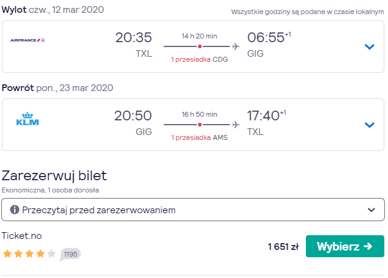Click the Ticket.no star rating
This screenshot has height=278, width=388.
(29, 254)
